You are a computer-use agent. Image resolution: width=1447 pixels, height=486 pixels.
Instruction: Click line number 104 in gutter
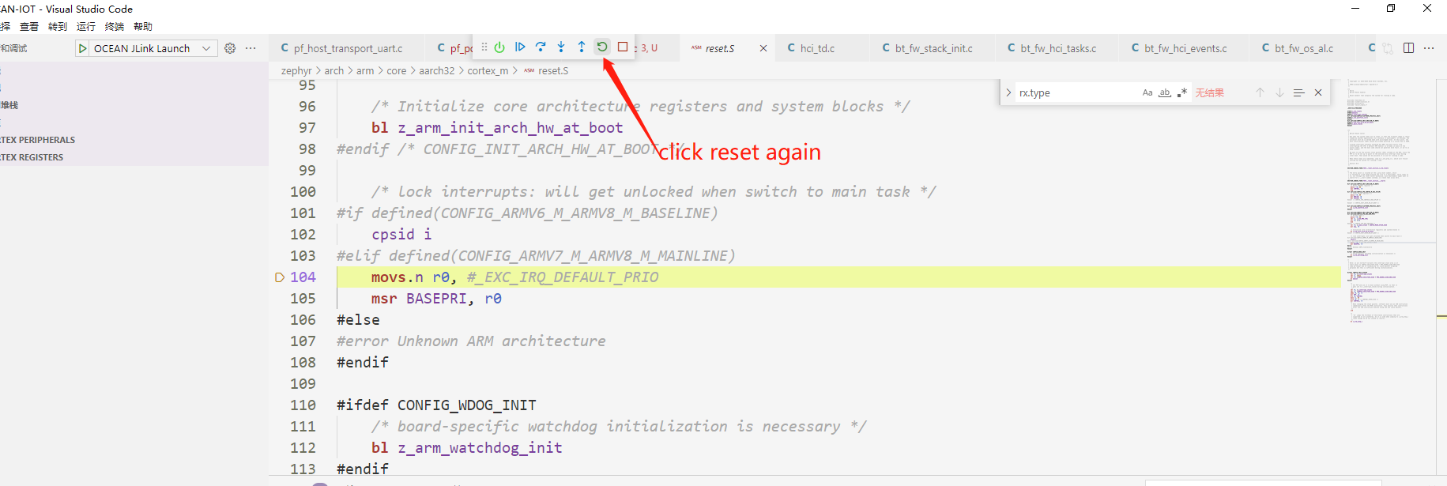tap(303, 277)
